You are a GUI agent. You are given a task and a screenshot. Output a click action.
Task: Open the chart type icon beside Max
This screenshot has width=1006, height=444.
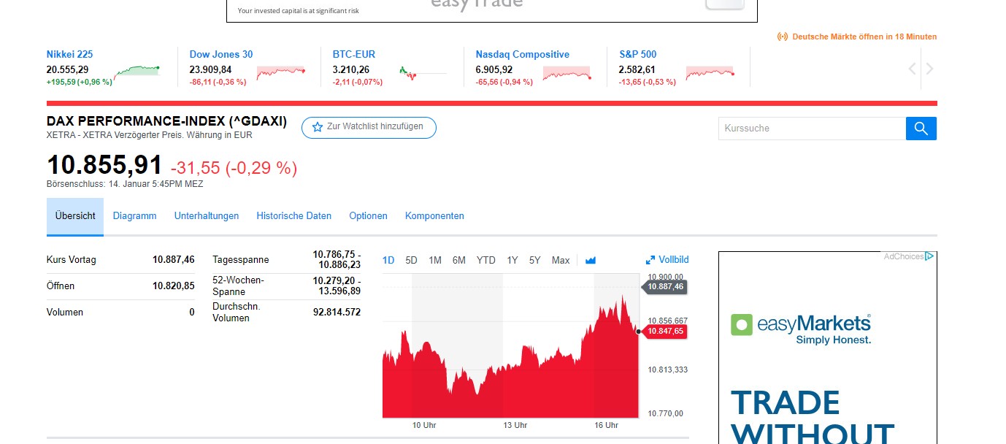tap(591, 261)
